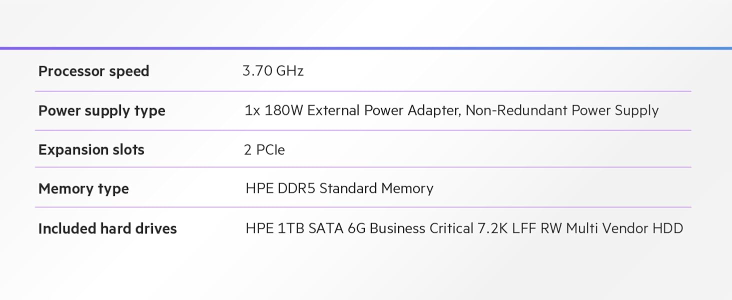Select the 3.70 GHz value
This screenshot has height=300, width=732.
click(x=273, y=71)
